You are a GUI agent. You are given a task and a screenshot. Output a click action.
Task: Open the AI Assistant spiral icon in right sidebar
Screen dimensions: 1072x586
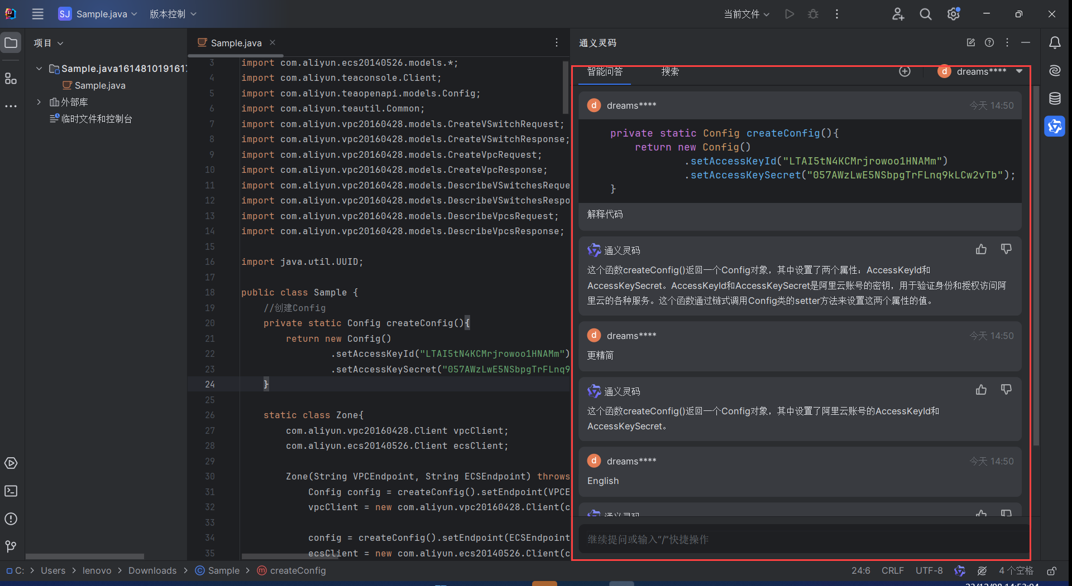[1055, 71]
